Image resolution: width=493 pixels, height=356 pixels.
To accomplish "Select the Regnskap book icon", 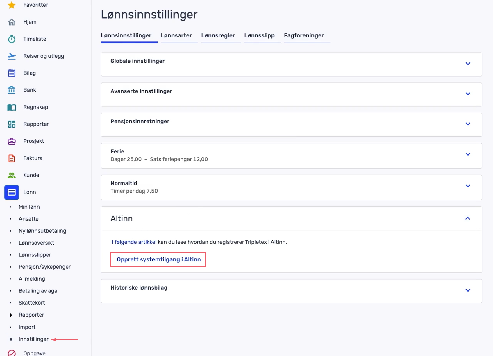I will point(12,107).
